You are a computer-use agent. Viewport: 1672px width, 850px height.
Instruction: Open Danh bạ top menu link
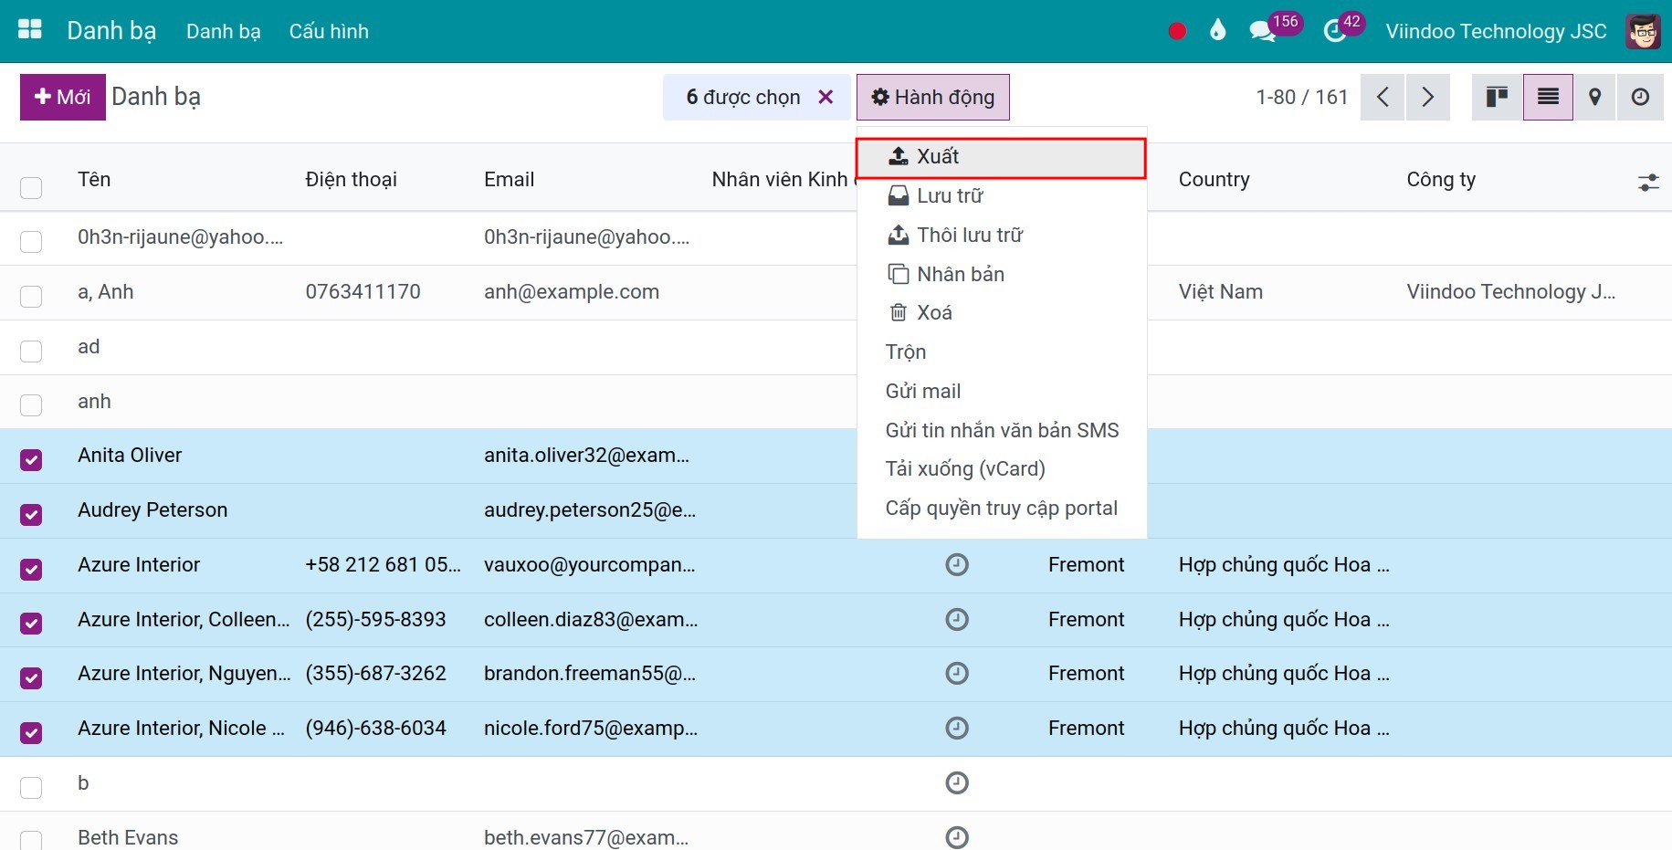point(223,31)
